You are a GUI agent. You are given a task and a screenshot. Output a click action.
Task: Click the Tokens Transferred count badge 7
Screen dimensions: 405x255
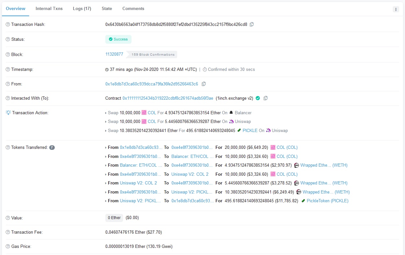pyautogui.click(x=52, y=148)
